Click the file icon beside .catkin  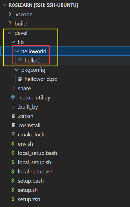coord(13,116)
